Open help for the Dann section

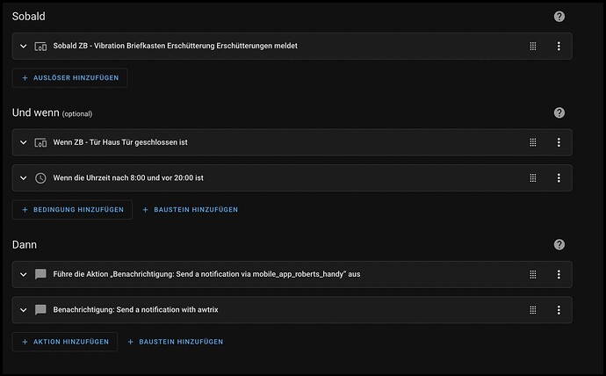[559, 245]
